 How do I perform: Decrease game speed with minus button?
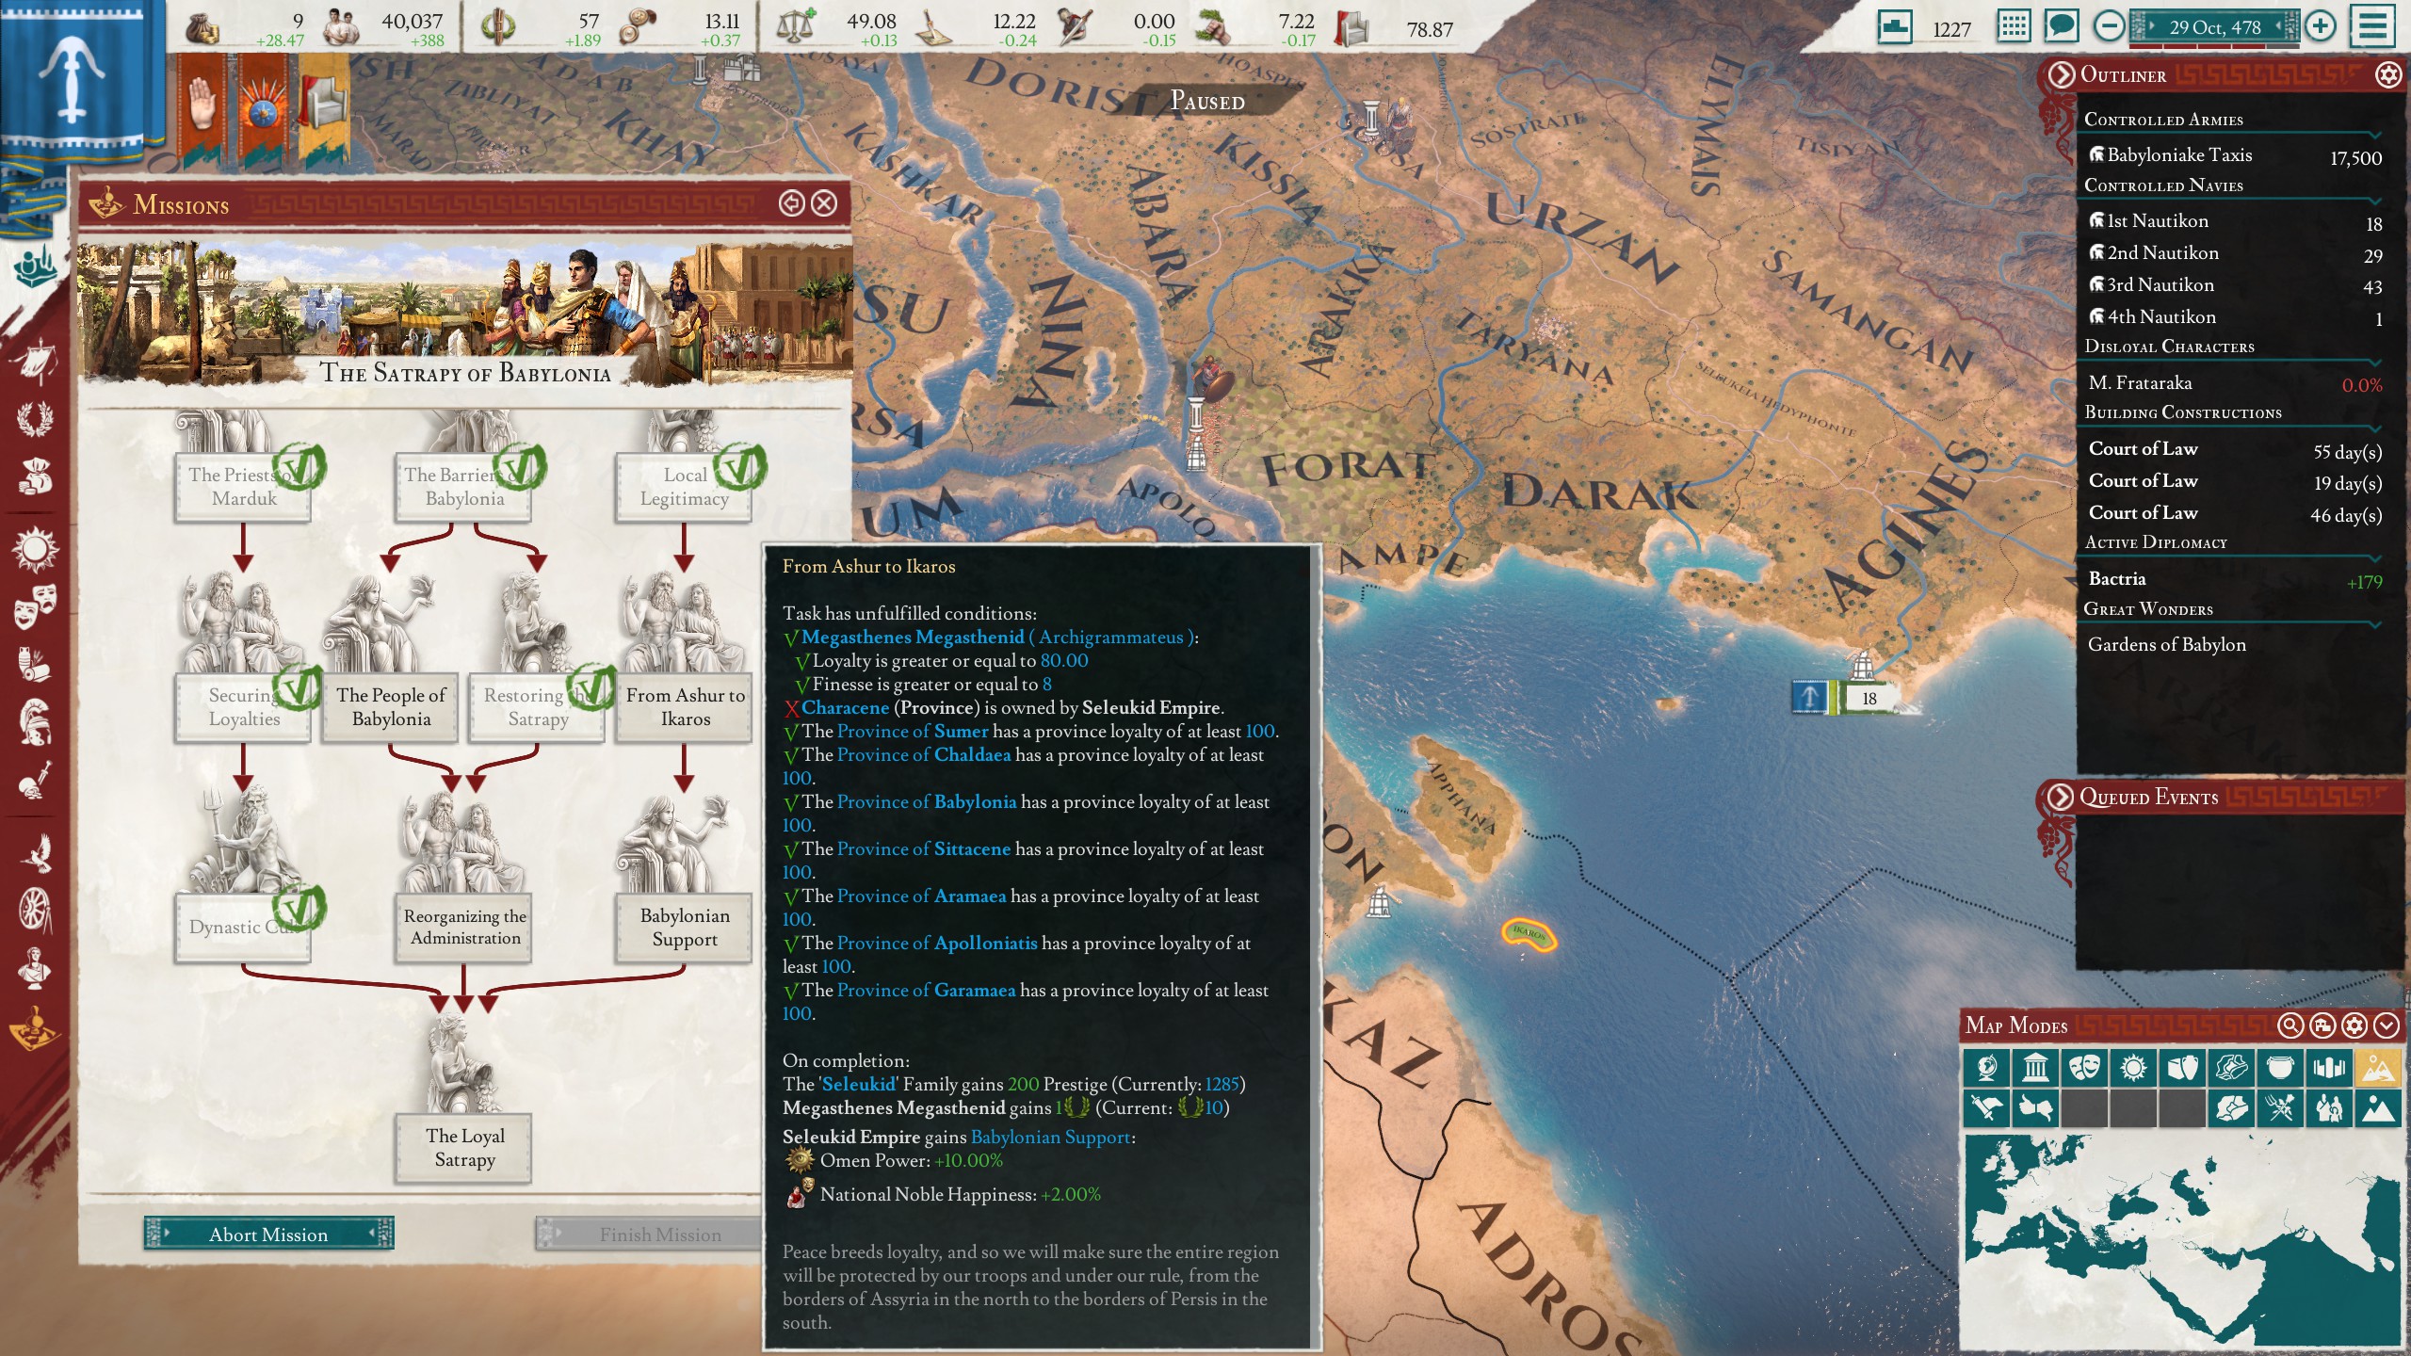(x=2108, y=26)
